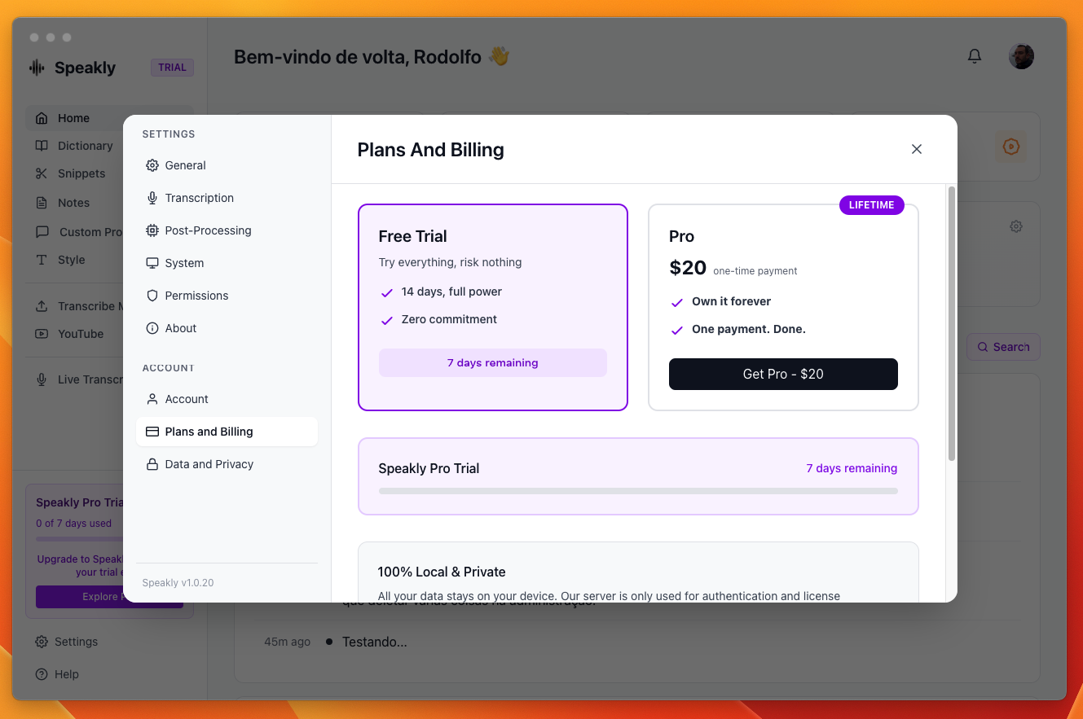Close the Plans And Billing dialog
This screenshot has height=719, width=1083.
[x=917, y=149]
